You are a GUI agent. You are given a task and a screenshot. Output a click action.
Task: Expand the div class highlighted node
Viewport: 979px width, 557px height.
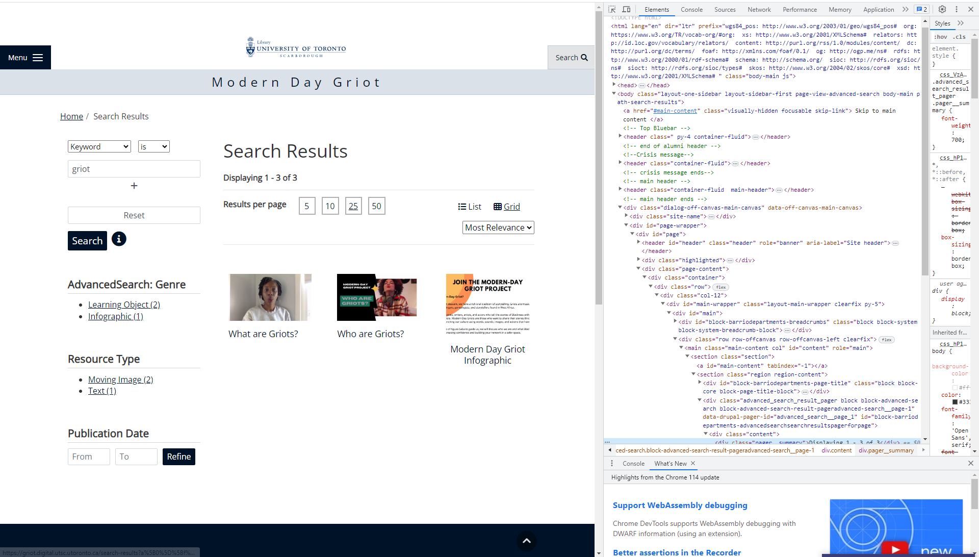coord(638,260)
